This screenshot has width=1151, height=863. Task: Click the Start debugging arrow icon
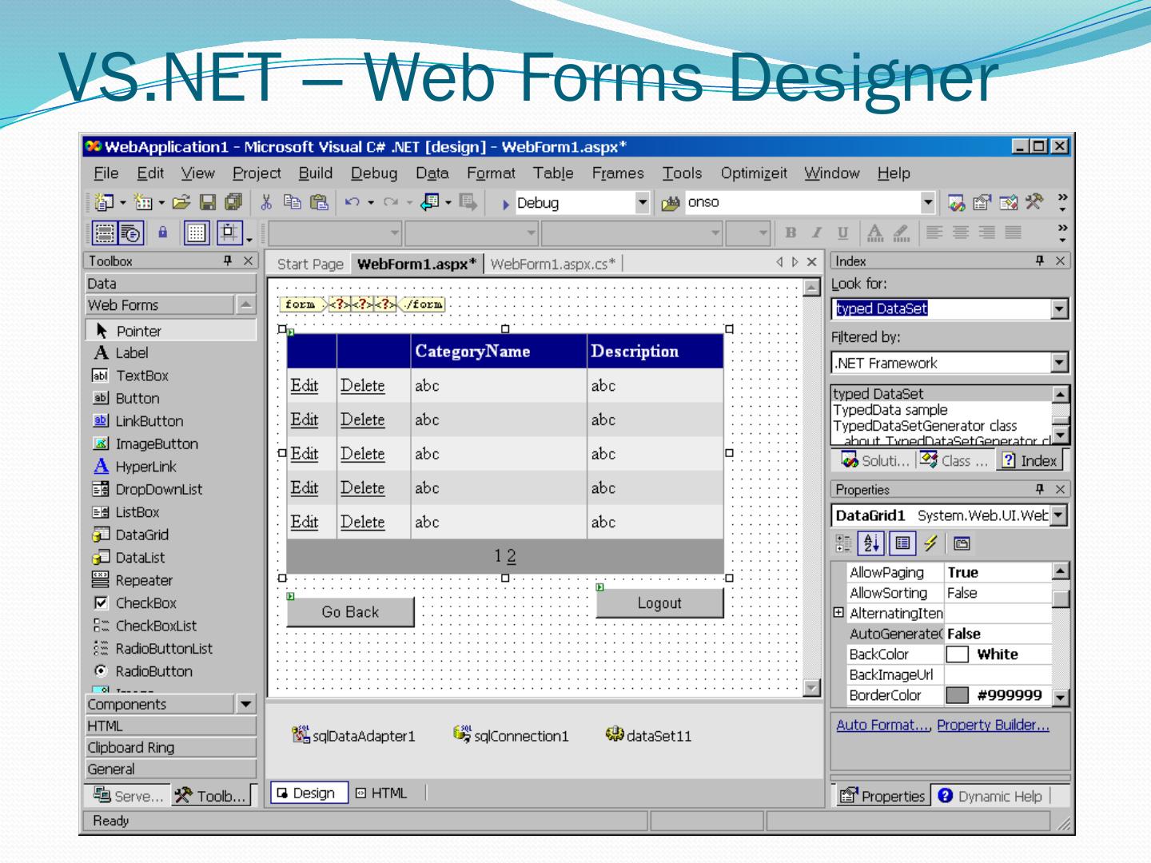tap(506, 204)
